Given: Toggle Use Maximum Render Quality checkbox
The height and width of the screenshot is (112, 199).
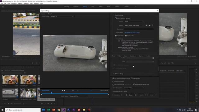Looking at the screenshot, I should pyautogui.click(x=113, y=78).
